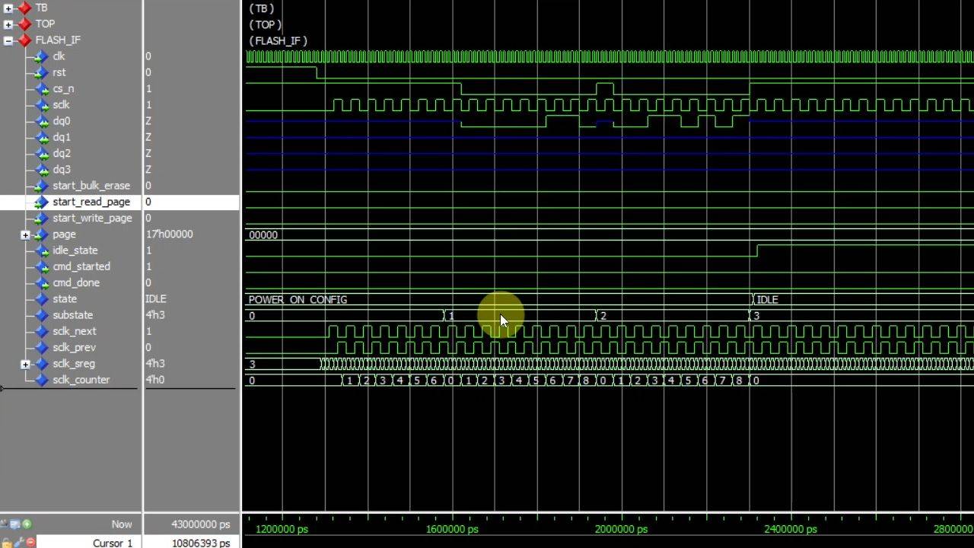Image resolution: width=974 pixels, height=548 pixels.
Task: Click the signal icon next to dq0
Action: point(41,121)
